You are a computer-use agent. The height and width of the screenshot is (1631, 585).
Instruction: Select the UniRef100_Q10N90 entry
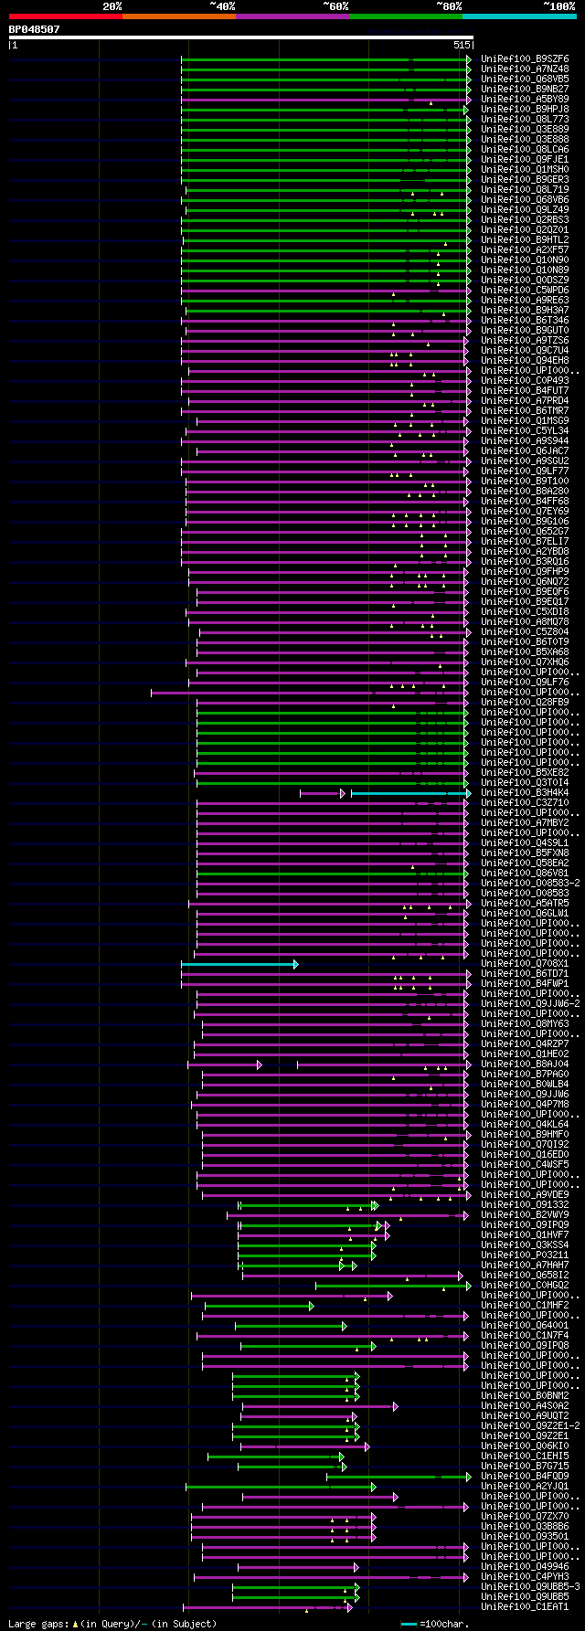(525, 260)
